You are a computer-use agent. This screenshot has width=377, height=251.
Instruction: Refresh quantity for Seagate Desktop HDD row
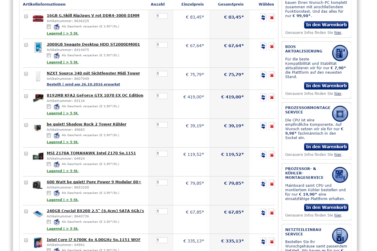263,46
